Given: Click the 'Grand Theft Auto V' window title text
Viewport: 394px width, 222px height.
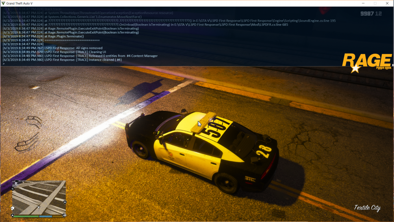Looking at the screenshot, I should point(19,3).
